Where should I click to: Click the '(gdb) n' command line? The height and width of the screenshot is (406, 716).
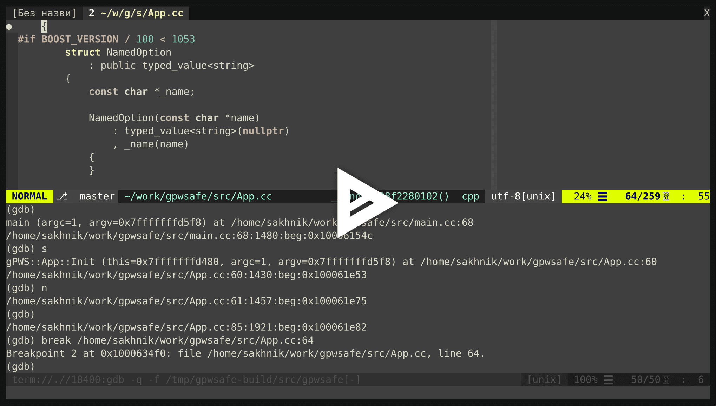click(x=27, y=288)
